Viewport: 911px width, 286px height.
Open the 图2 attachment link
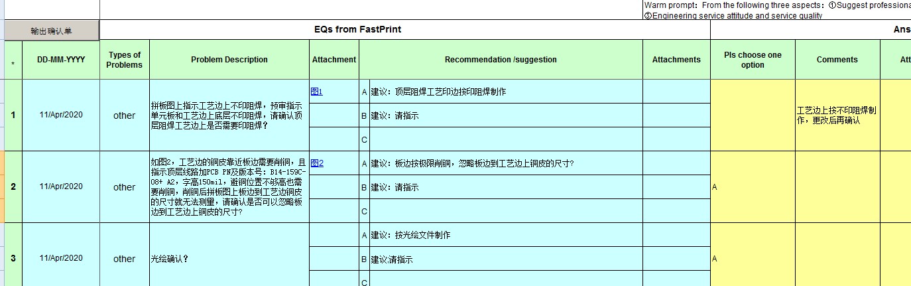click(x=317, y=163)
